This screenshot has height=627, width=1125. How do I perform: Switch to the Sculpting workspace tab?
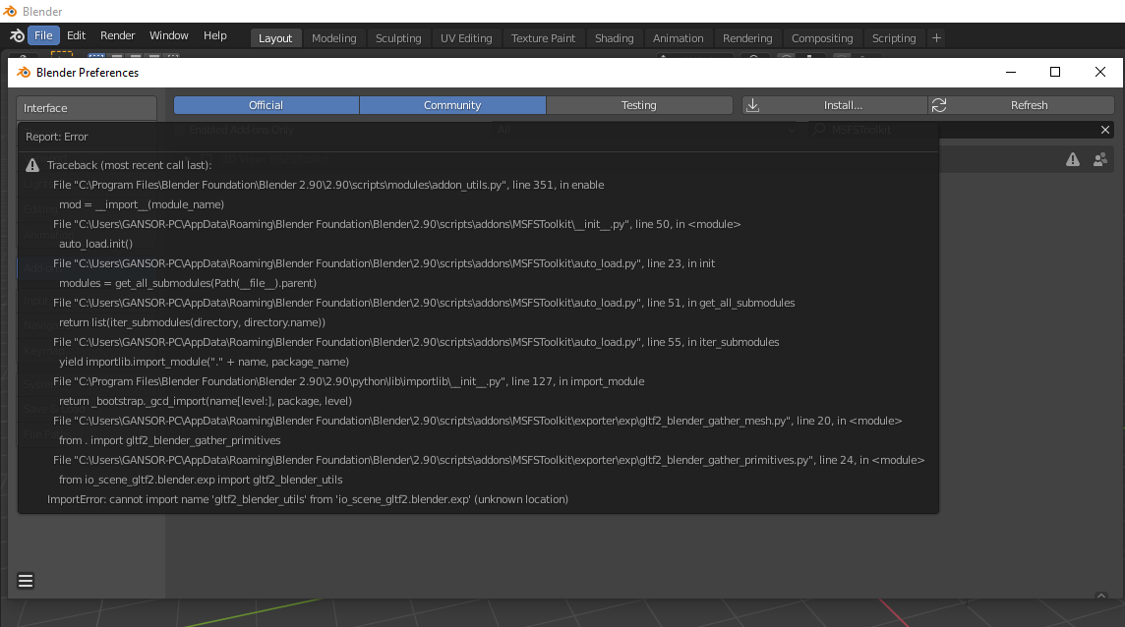tap(398, 38)
